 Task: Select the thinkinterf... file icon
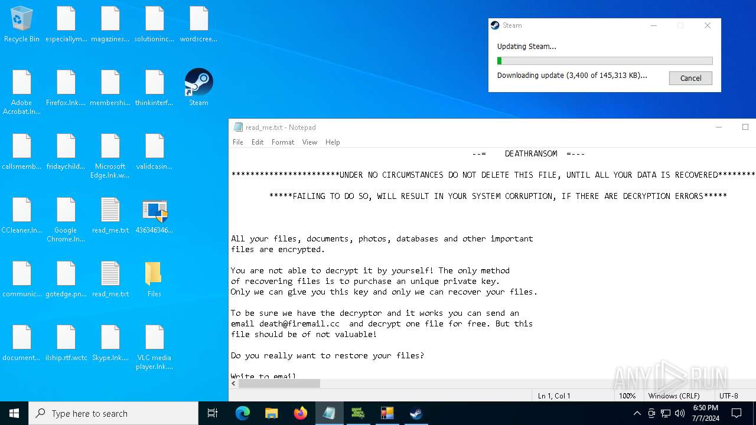coord(154,88)
